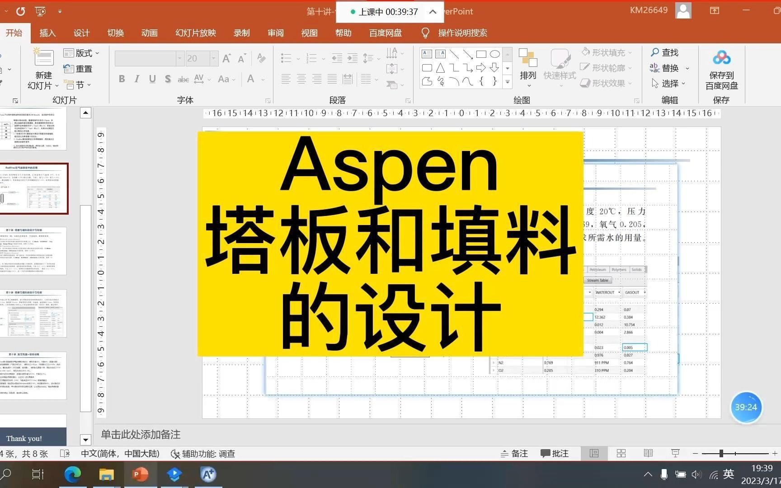Expand the shapes gallery more arrow
The height and width of the screenshot is (488, 781).
click(x=508, y=82)
